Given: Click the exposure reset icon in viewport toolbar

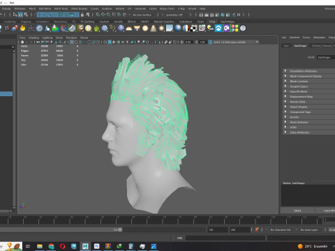Looking at the screenshot, I should tap(182, 42).
